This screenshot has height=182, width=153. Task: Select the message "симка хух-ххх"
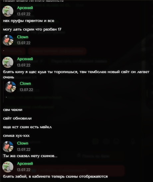[16, 136]
